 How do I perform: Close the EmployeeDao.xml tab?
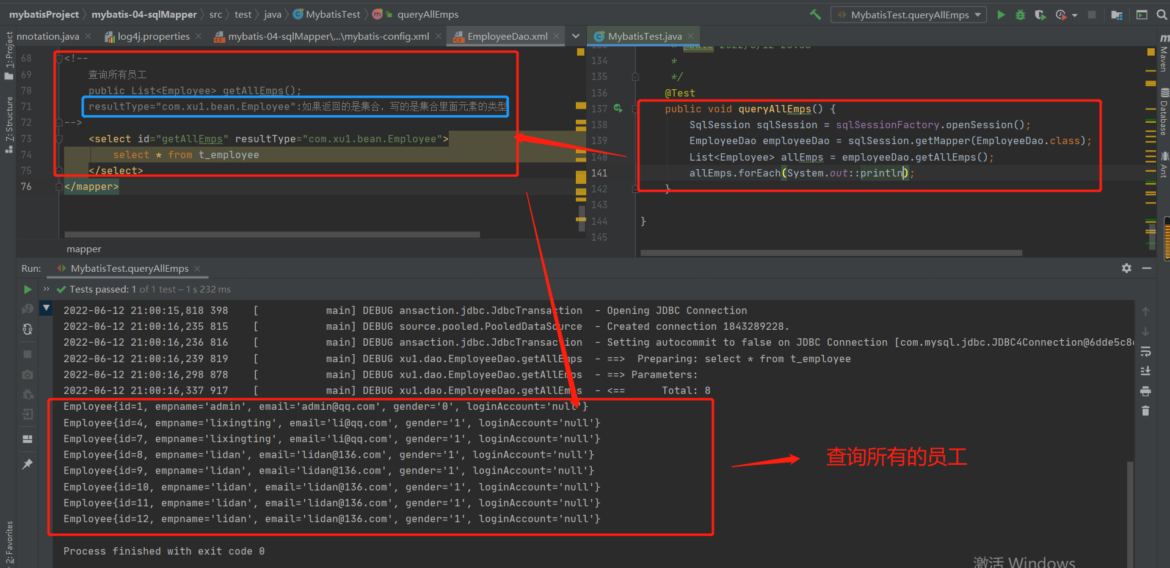[556, 37]
